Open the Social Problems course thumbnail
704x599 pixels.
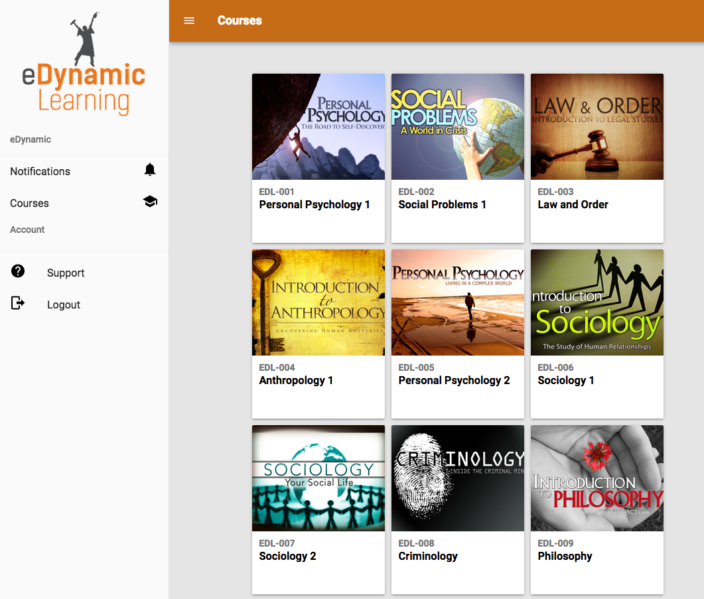[458, 127]
